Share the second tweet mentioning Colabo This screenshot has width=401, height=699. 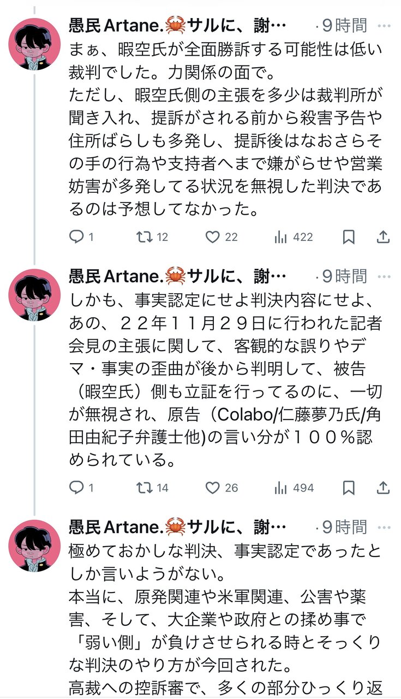[x=384, y=488]
